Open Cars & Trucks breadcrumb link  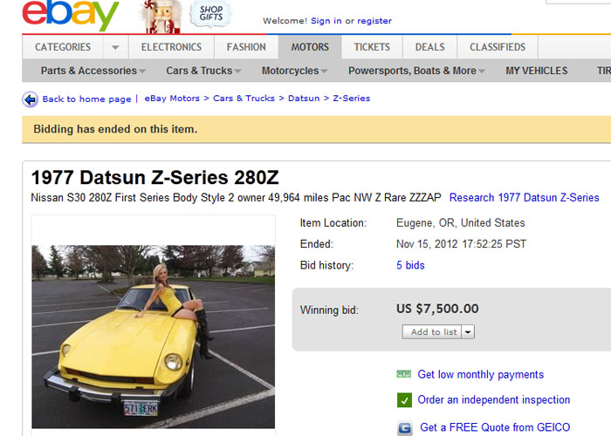244,99
